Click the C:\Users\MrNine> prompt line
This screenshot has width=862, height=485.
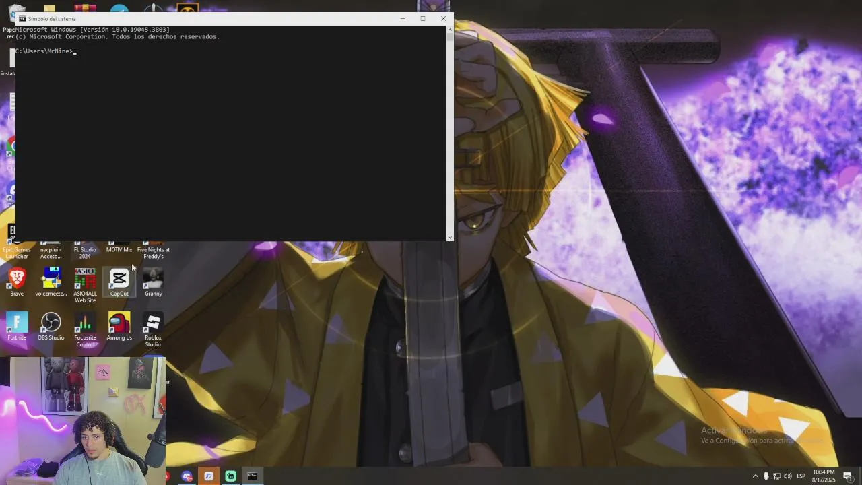tap(45, 51)
